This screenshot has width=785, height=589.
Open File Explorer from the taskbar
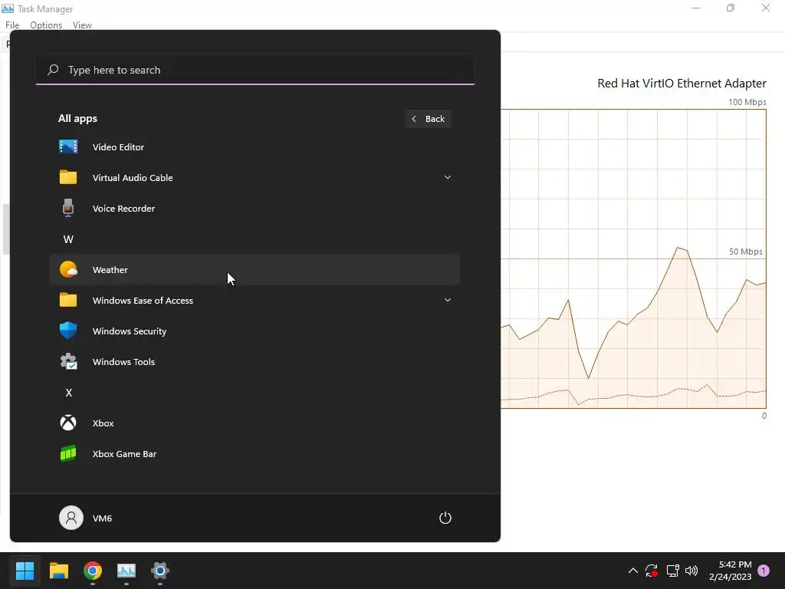coord(58,570)
